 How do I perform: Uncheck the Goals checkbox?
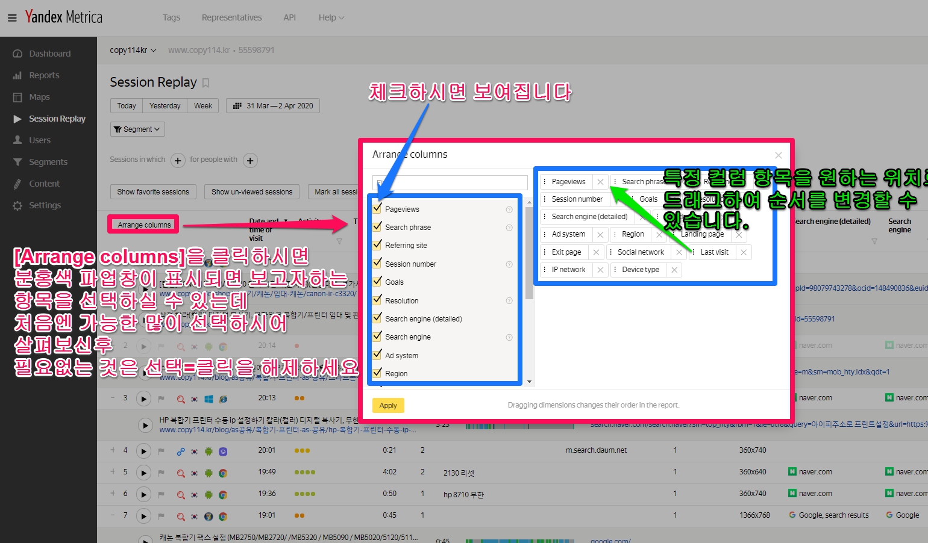pyautogui.click(x=378, y=281)
